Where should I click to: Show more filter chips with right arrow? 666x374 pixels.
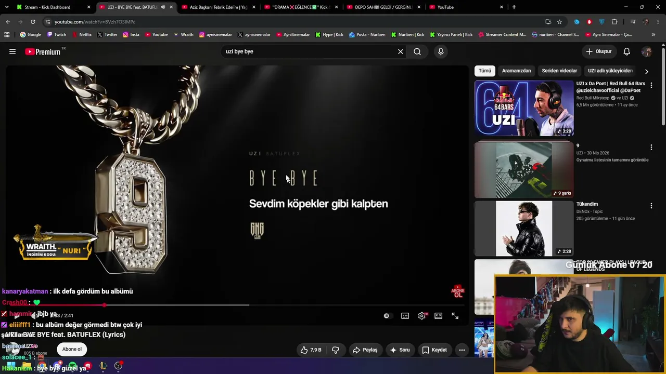(x=647, y=71)
